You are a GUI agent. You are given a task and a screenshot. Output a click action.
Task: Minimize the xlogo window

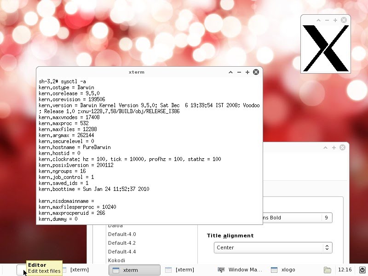327,20
